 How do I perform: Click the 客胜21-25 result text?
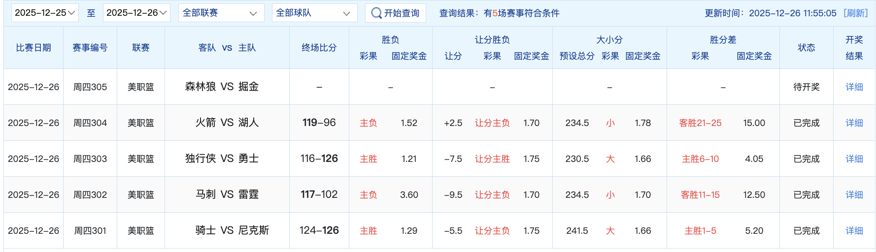click(700, 123)
